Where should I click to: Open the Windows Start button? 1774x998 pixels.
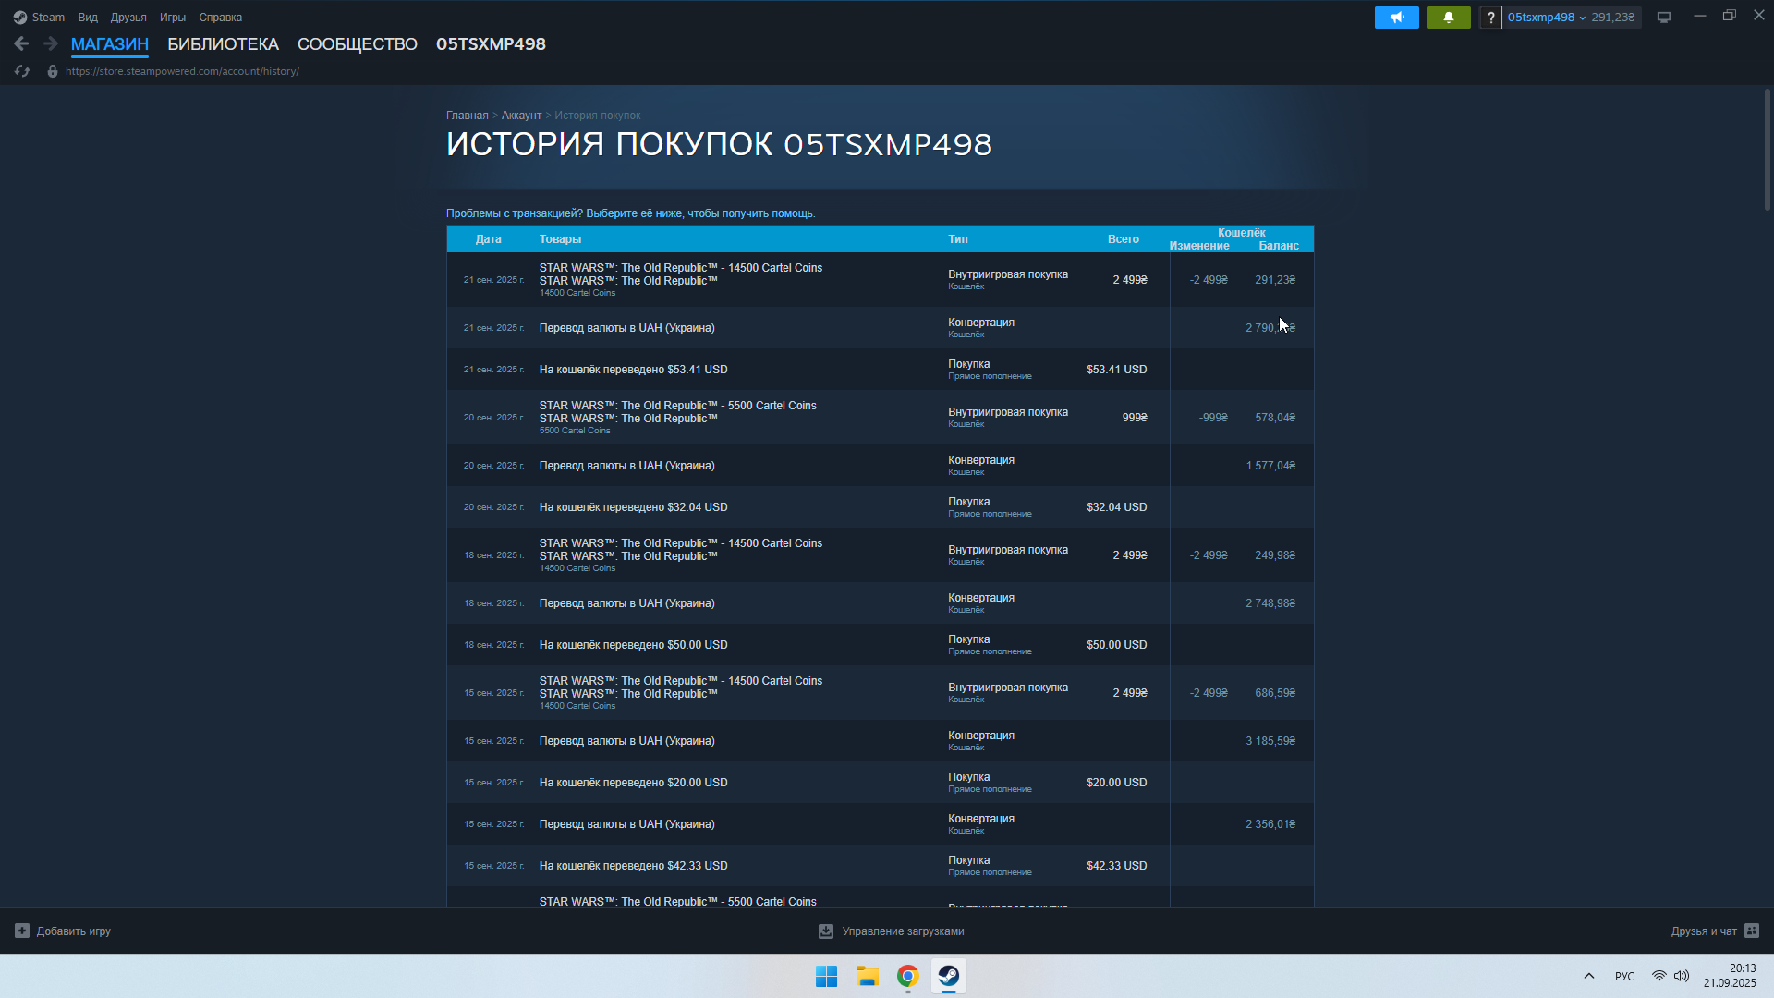pyautogui.click(x=826, y=976)
